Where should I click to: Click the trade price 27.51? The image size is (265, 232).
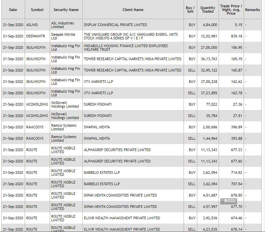click(237, 116)
